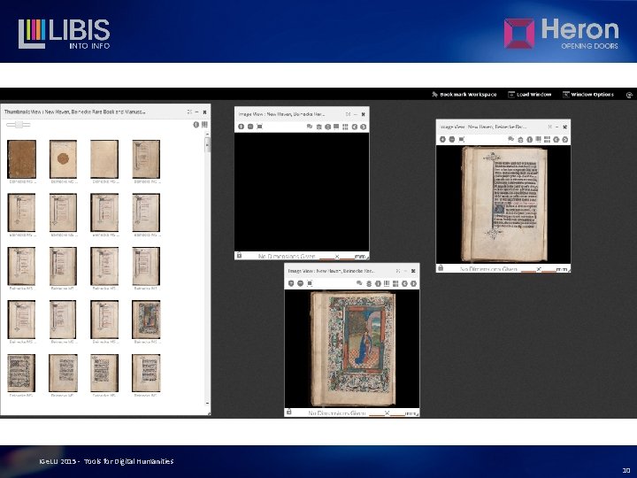Zoom out in the illuminated miniature window
Image resolution: width=637 pixels, height=478 pixels.
pyautogui.click(x=300, y=283)
